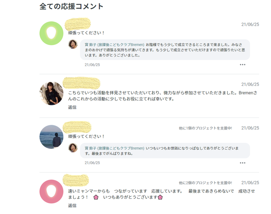Click the green default avatar of first commenter
Viewport: 271px width, 214px height.
click(x=52, y=33)
